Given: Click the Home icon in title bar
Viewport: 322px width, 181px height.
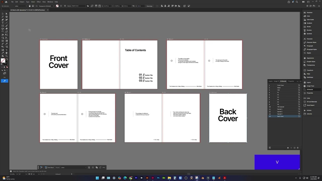Looking at the screenshot, I should (6, 2).
